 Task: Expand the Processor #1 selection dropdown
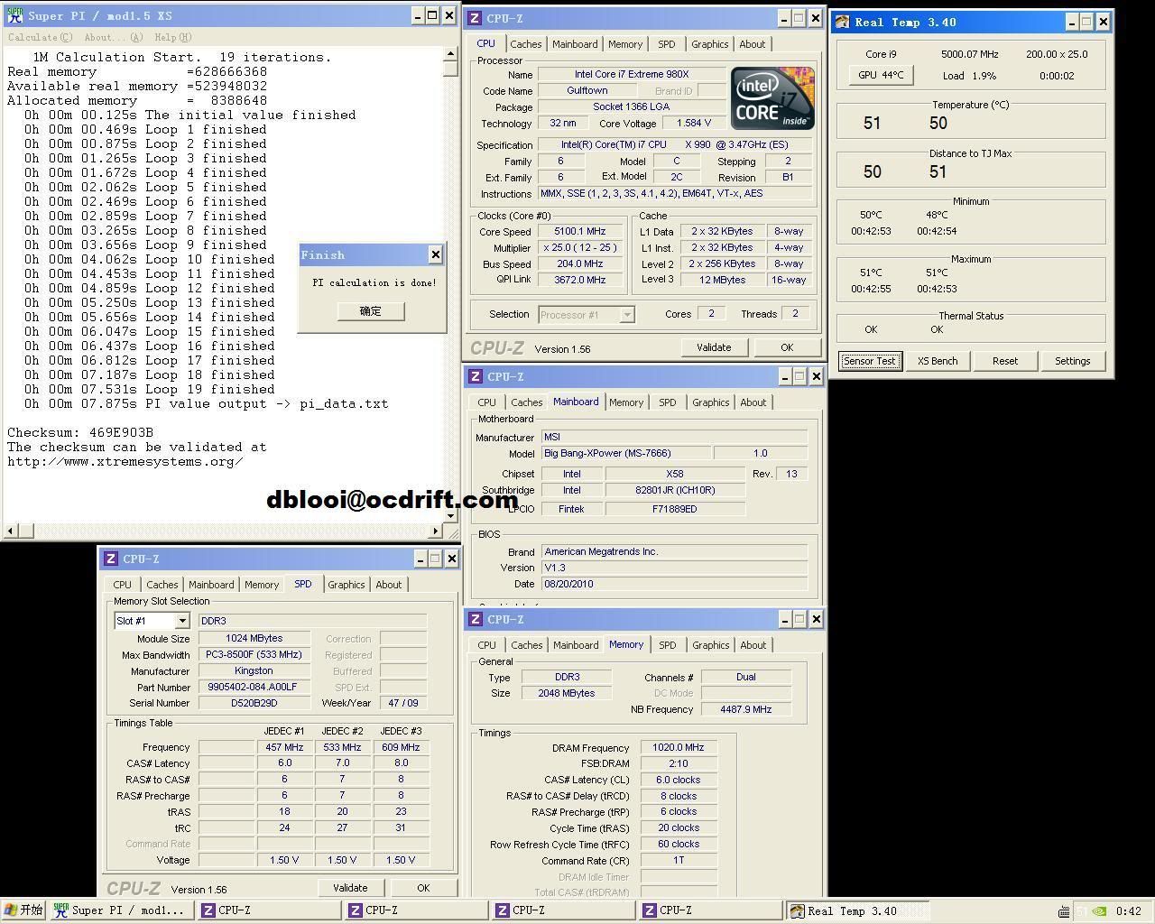(x=626, y=315)
